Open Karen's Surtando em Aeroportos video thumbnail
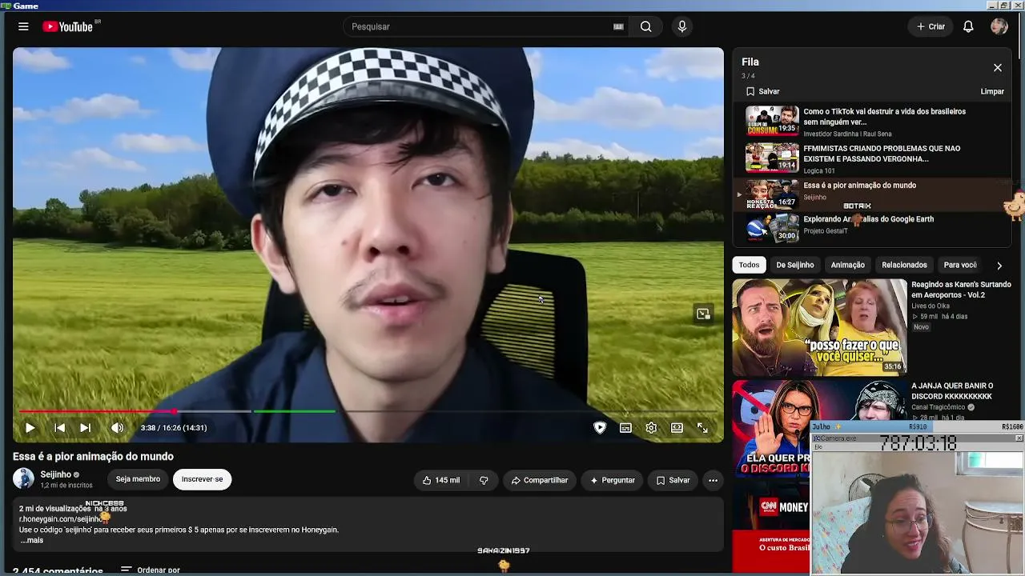 (819, 327)
